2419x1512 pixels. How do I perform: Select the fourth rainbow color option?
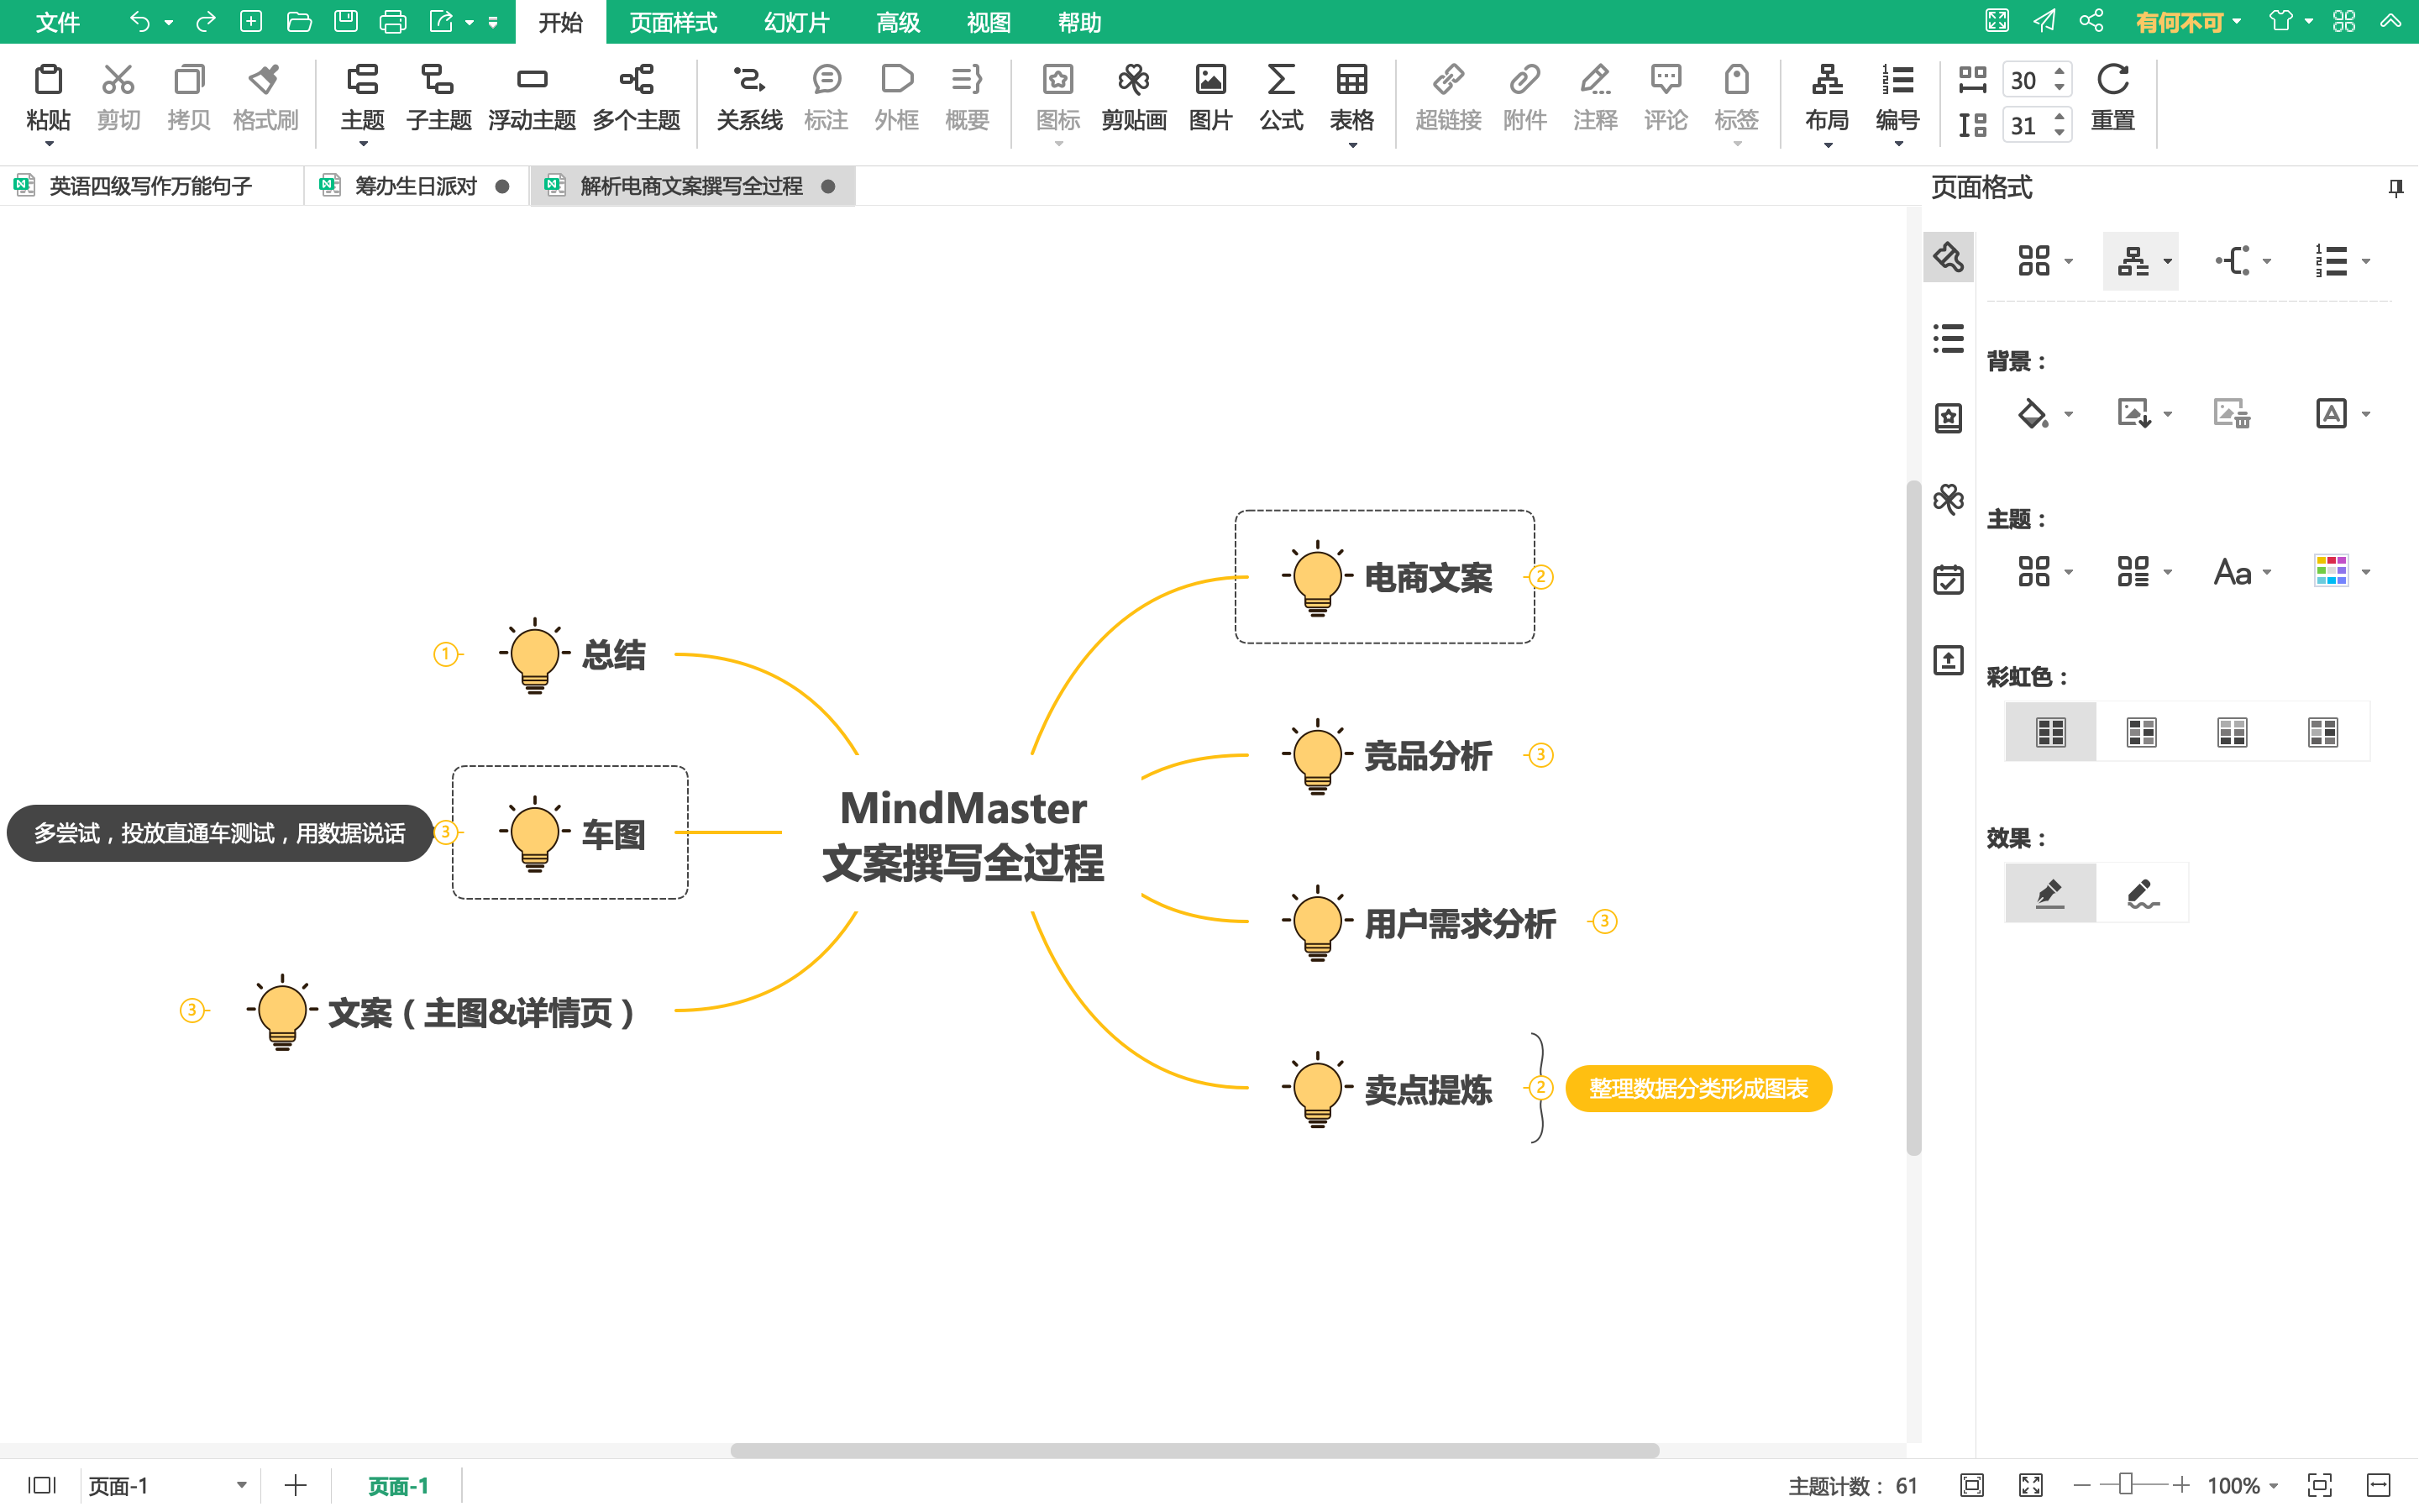pos(2323,732)
